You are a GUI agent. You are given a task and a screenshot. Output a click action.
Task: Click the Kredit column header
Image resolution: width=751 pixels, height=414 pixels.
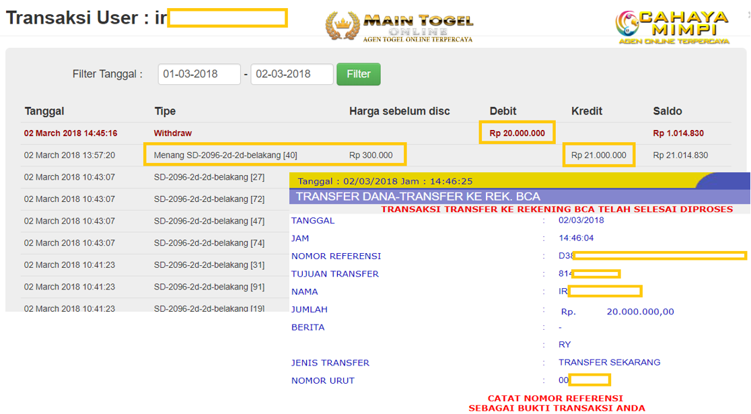click(586, 111)
